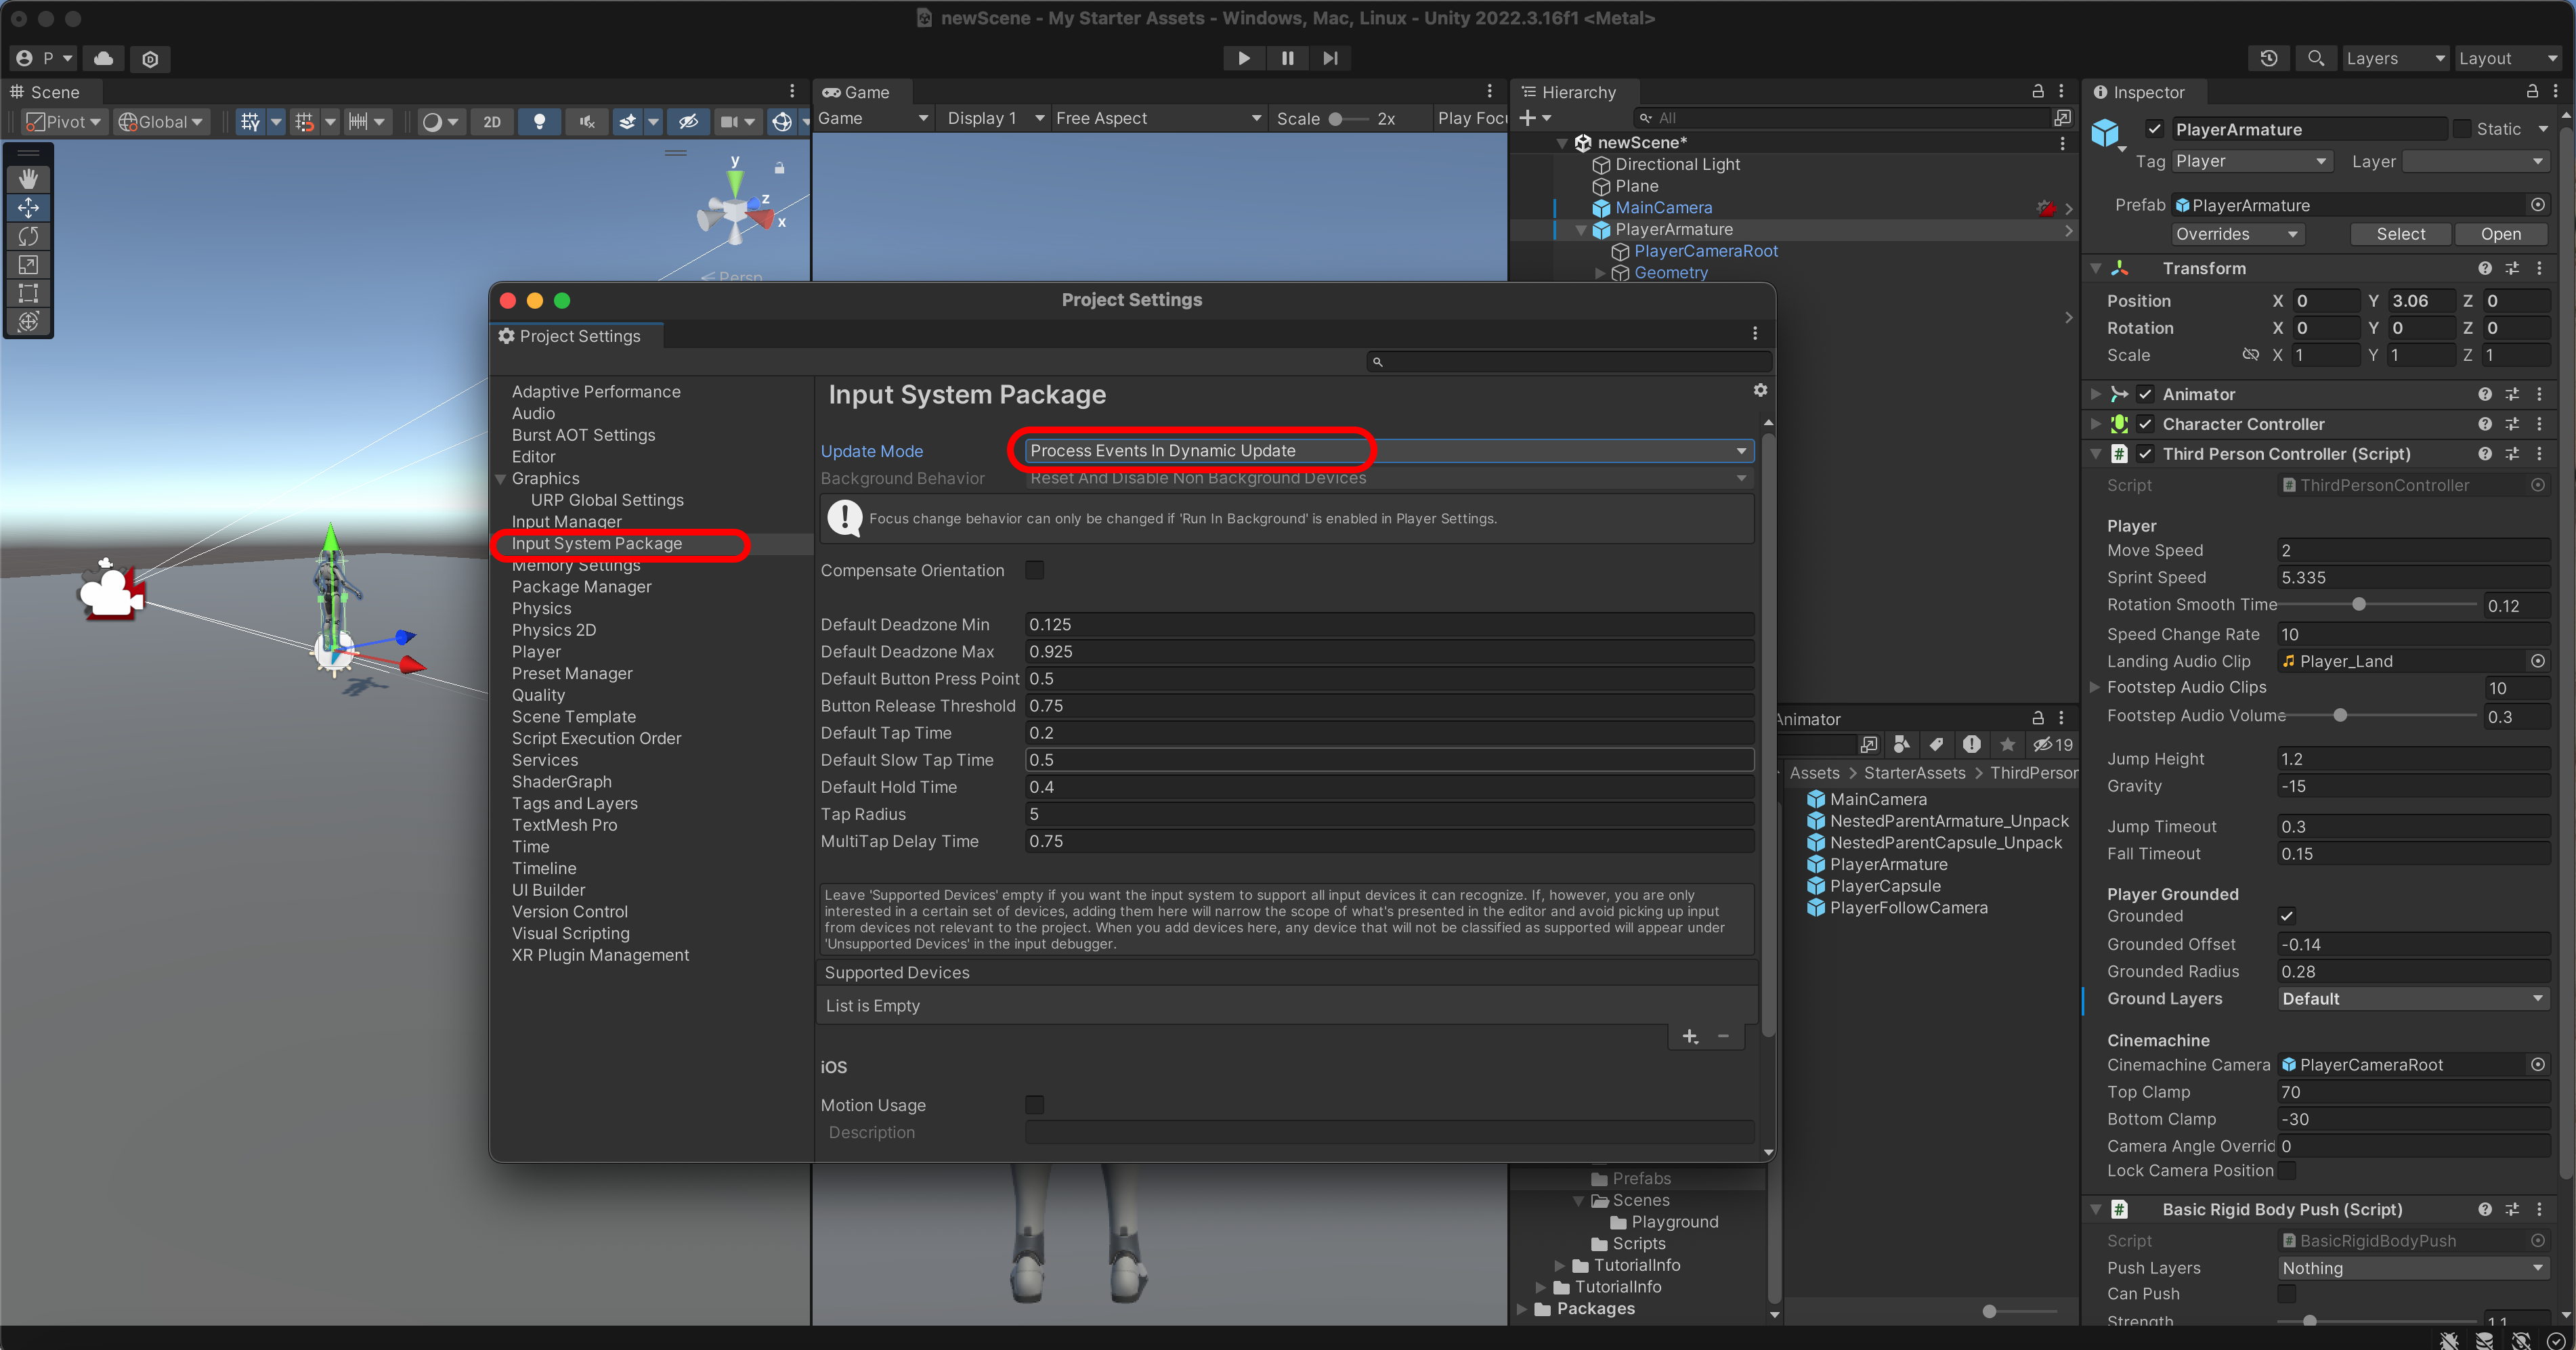This screenshot has width=2576, height=1350.
Task: Select the Hand view tool
Action: click(x=28, y=178)
